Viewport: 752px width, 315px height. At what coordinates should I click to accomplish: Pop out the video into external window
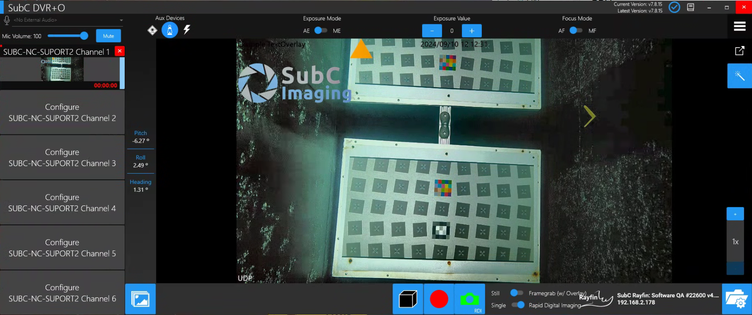click(x=739, y=51)
